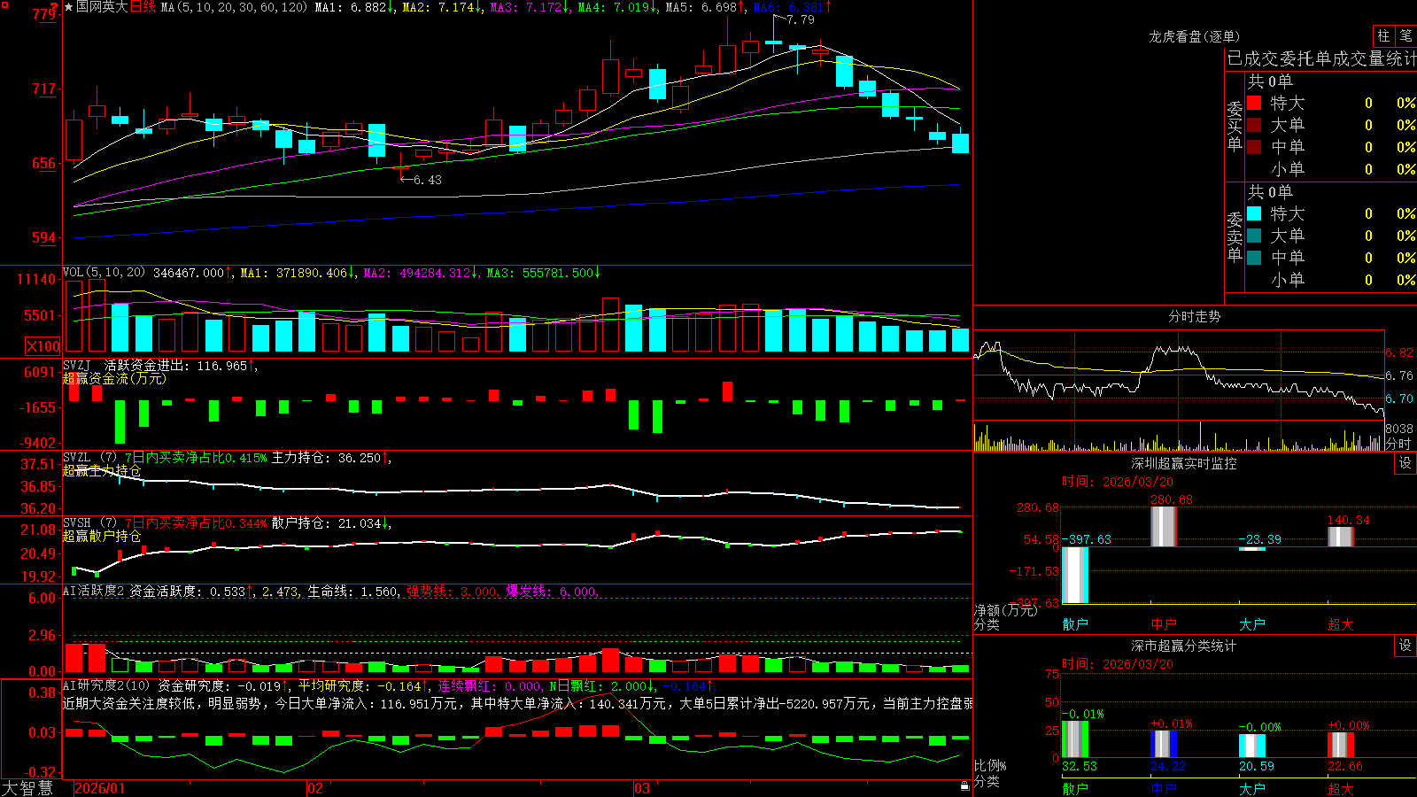The width and height of the screenshot is (1417, 797).
Task: Click the 委卖单 section label
Action: [1235, 236]
